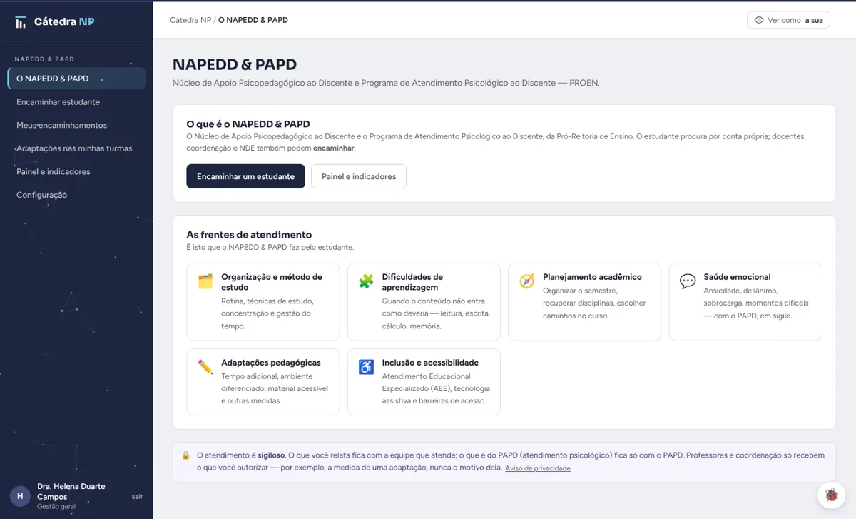Click the bold word sigiloso in notice
Image resolution: width=856 pixels, height=519 pixels.
point(271,455)
